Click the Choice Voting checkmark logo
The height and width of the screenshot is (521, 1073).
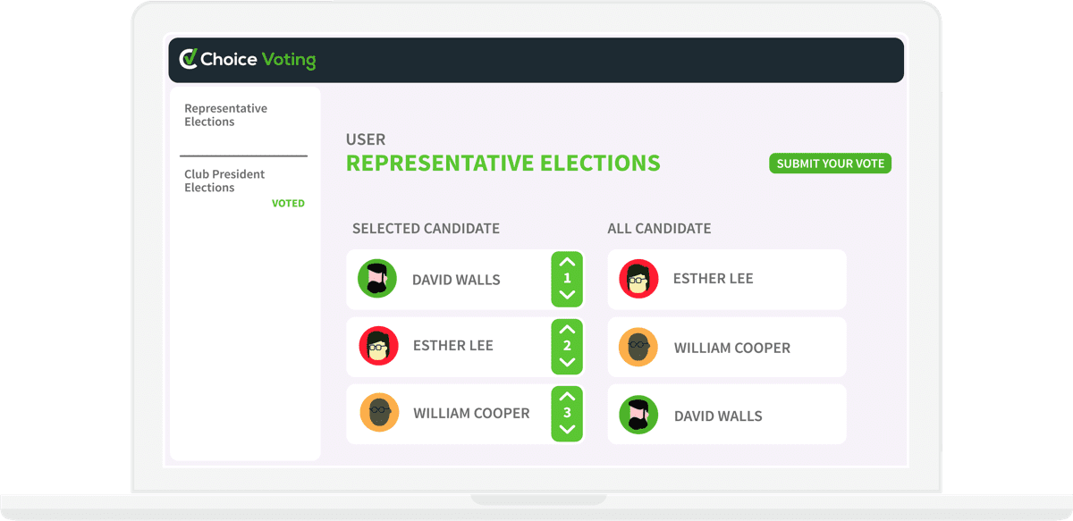tap(190, 59)
